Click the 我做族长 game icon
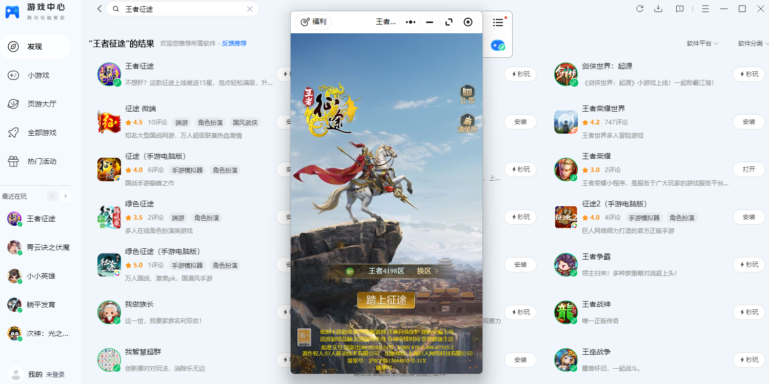The image size is (769, 384). coord(109,312)
